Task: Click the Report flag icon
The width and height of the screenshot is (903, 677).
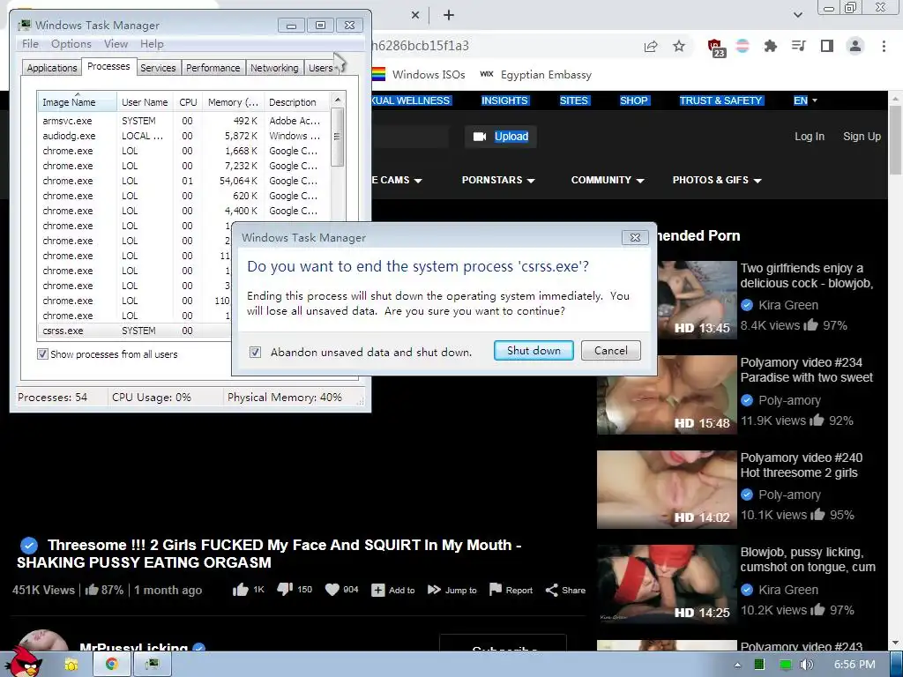Action: coord(496,590)
